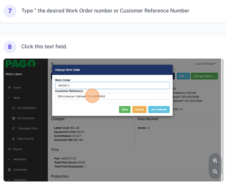The height and width of the screenshot is (185, 226).
Task: Click the Timesheet Entry clock icon
Action: (x=13, y=129)
